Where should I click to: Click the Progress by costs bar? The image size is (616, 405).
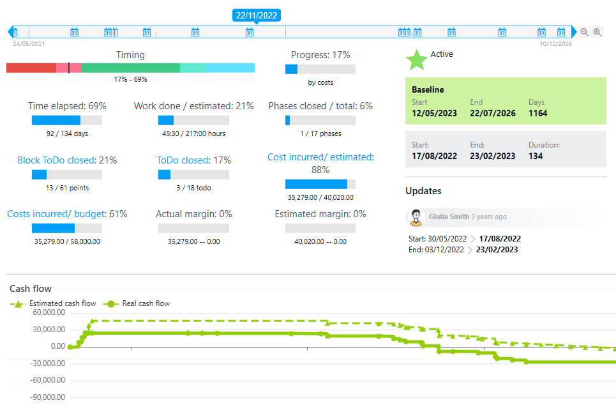(320, 70)
